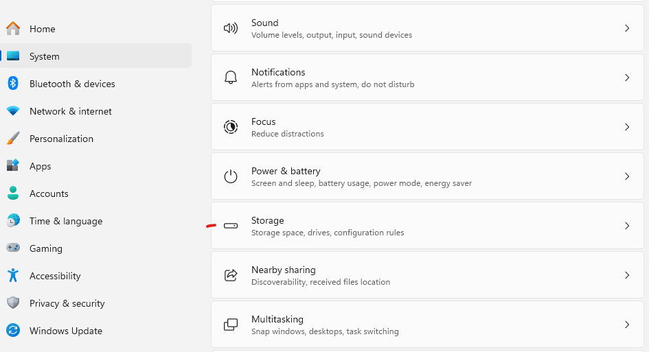Click the Windows Update sync icon
The image size is (649, 352).
[13, 331]
